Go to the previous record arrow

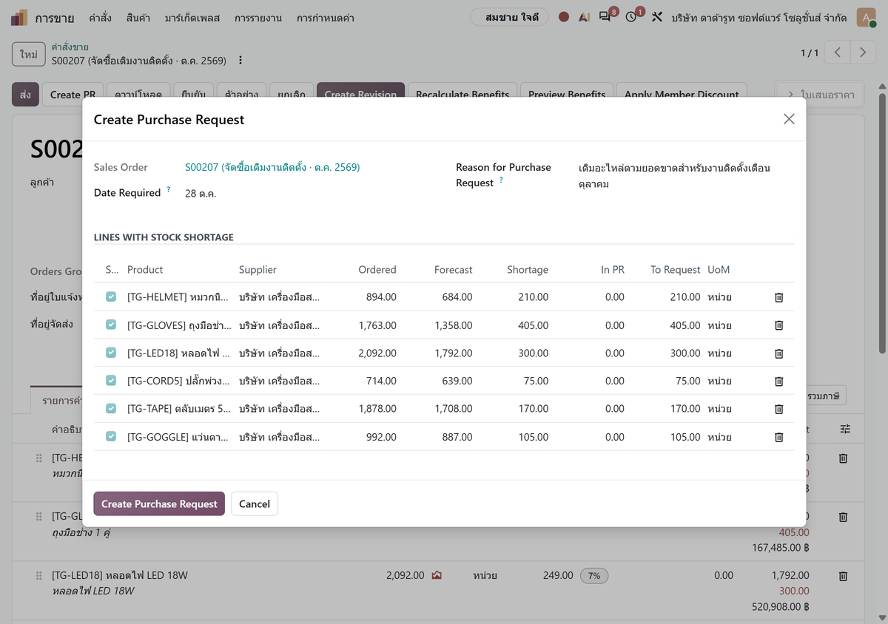pyautogui.click(x=838, y=52)
